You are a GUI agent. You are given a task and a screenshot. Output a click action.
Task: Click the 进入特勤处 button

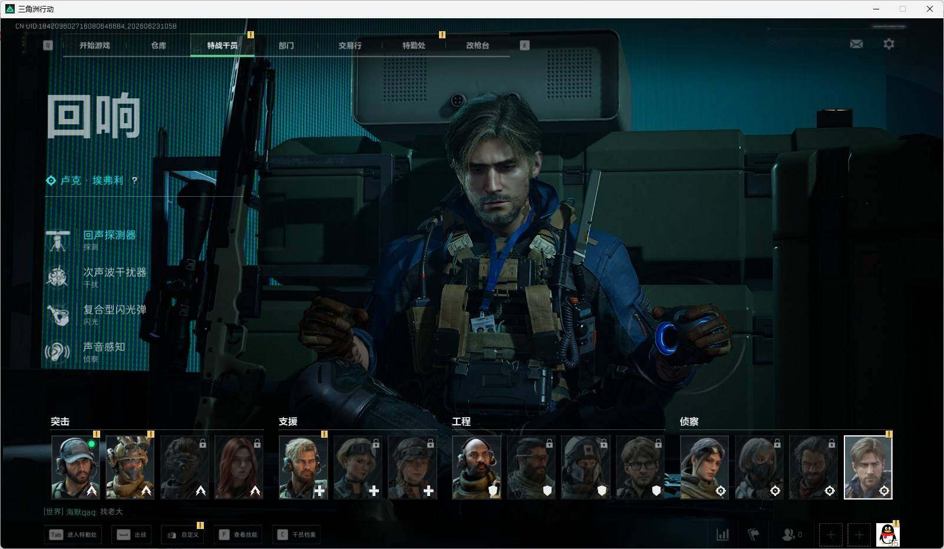point(73,535)
